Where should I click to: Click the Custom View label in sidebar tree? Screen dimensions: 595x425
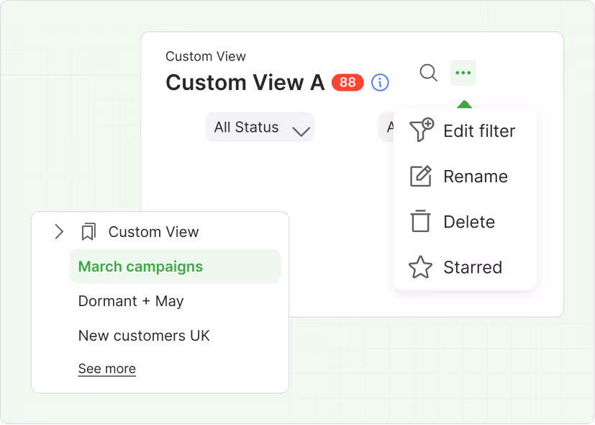153,232
